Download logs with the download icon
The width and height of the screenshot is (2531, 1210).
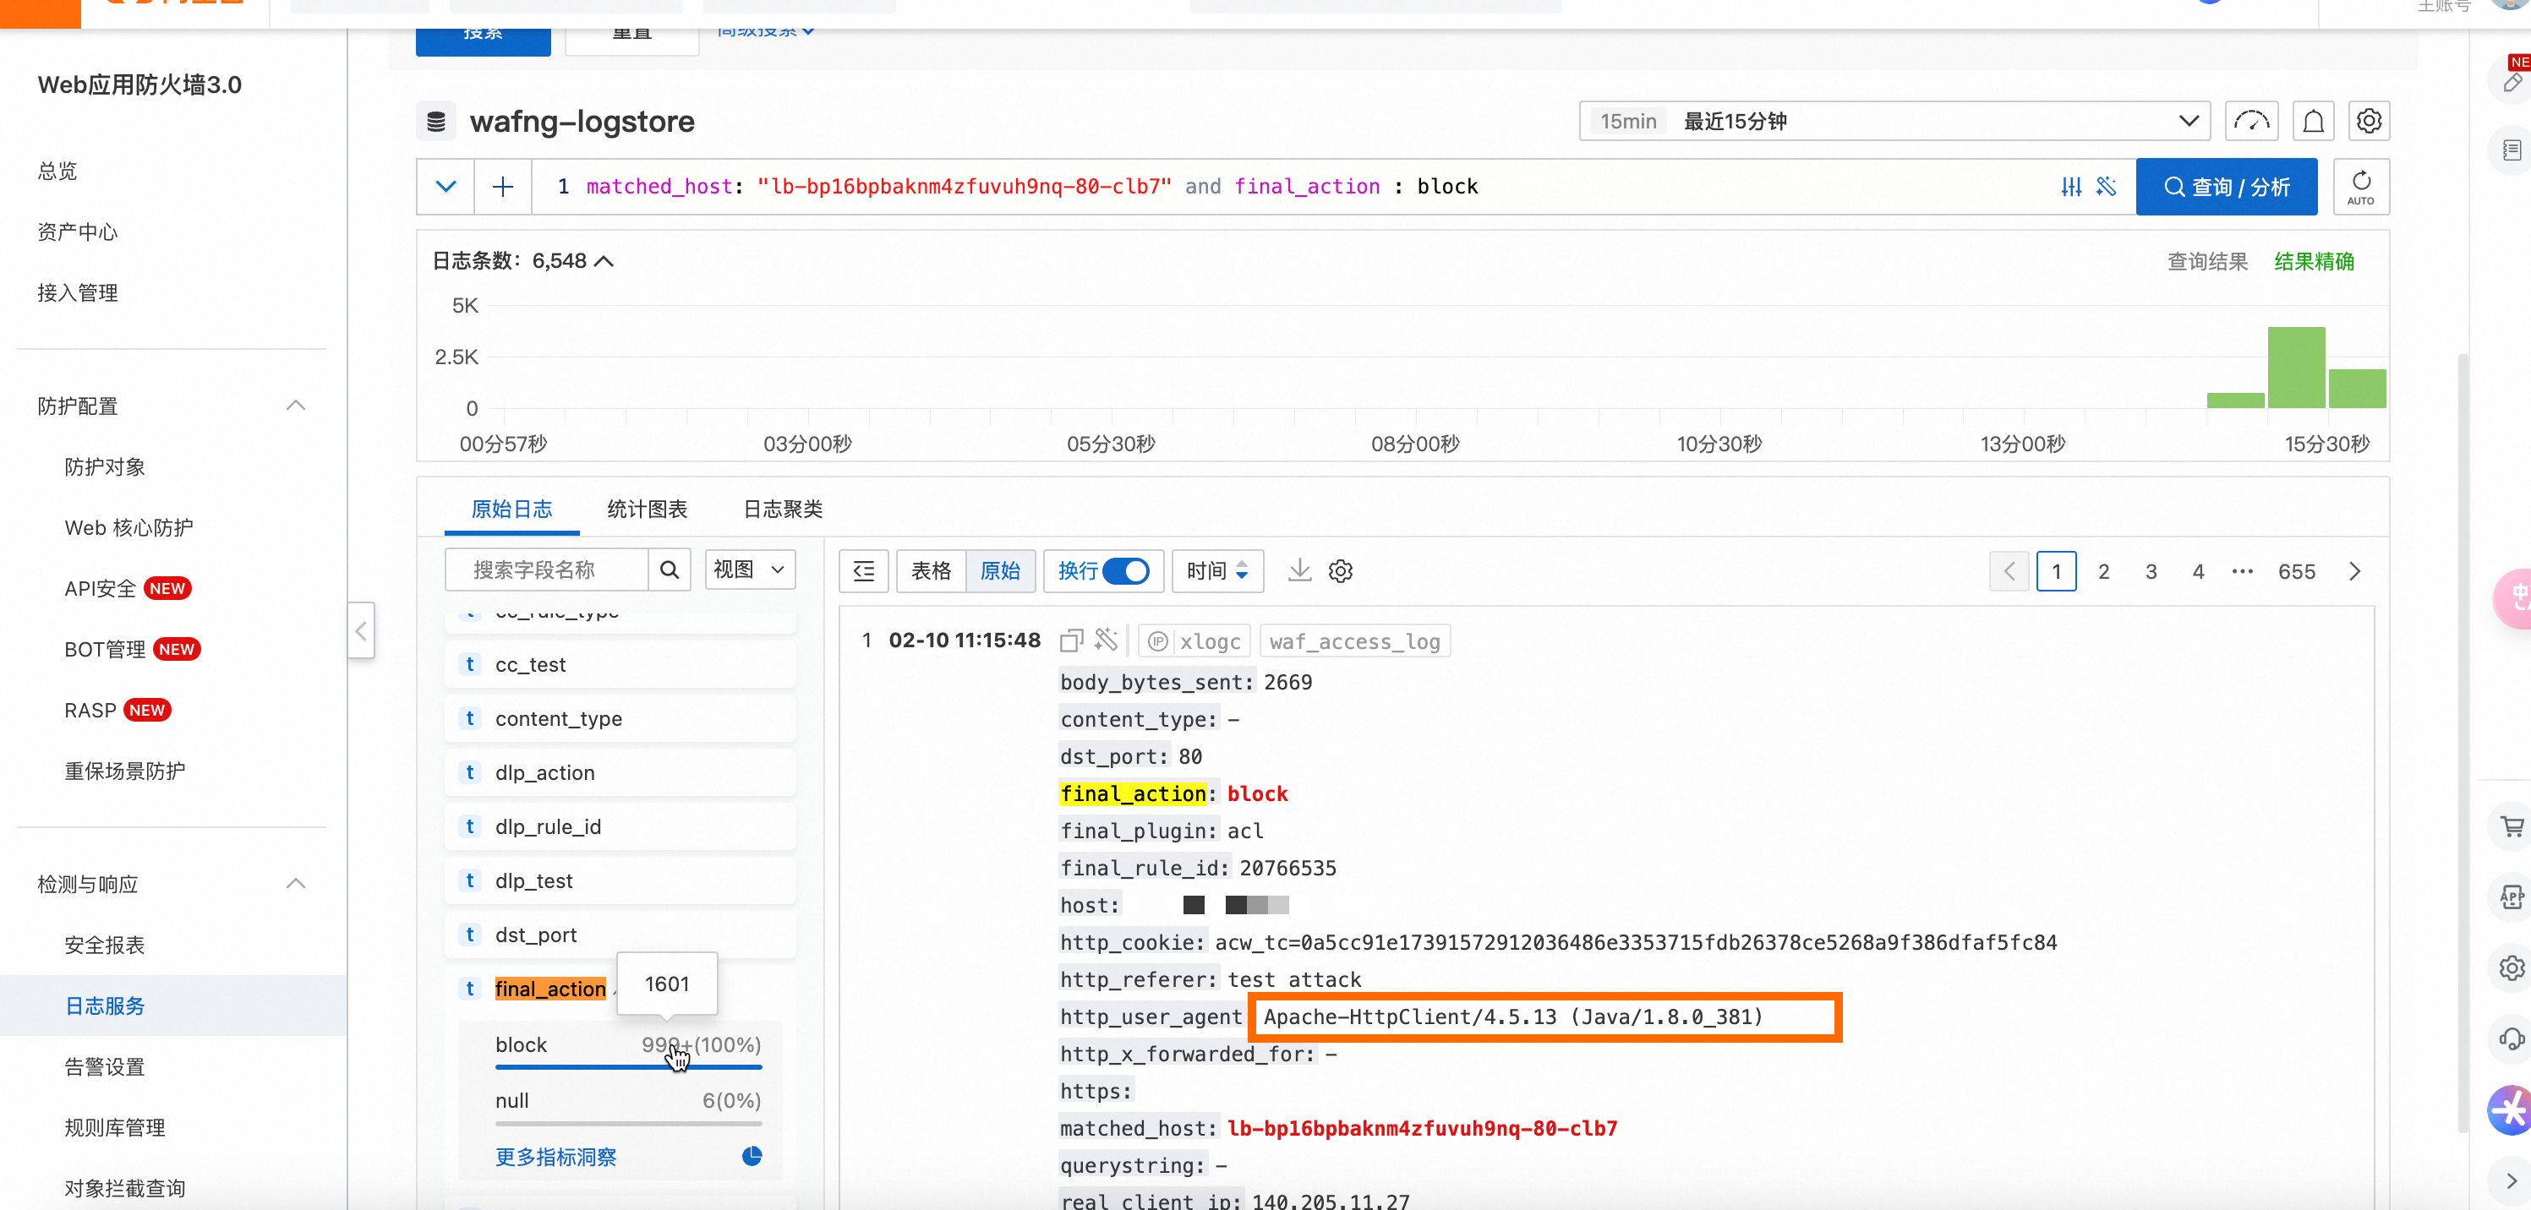click(1299, 570)
